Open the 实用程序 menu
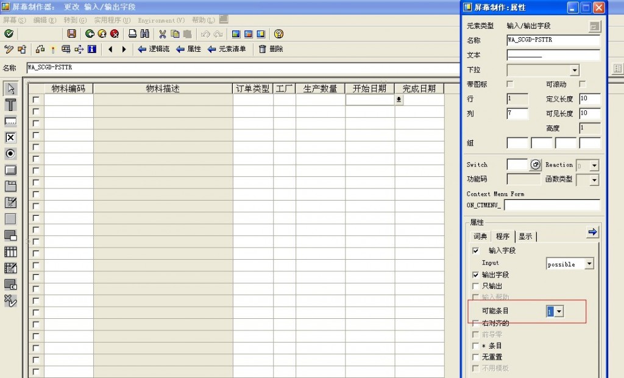Screen dimensions: 624x378 coord(112,20)
